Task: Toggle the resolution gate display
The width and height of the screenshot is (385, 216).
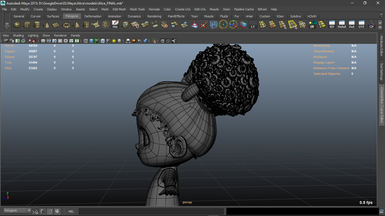Action: (x=54, y=41)
